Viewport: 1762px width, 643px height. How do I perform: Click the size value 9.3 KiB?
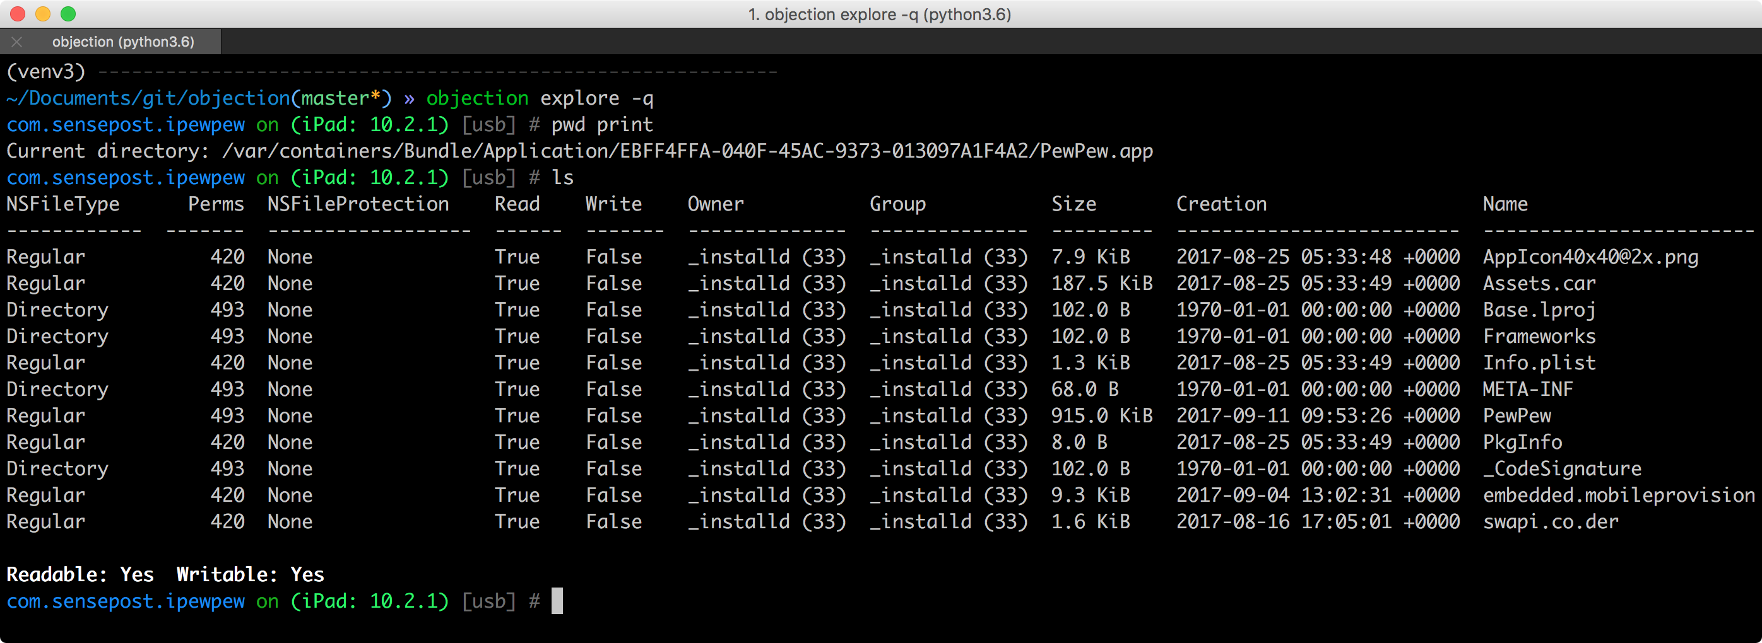tap(1091, 495)
